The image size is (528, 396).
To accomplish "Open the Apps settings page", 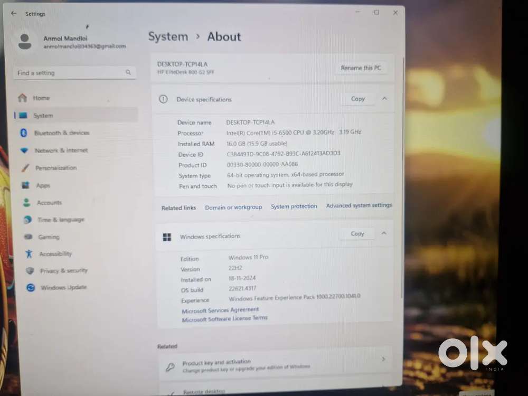I will coord(43,185).
